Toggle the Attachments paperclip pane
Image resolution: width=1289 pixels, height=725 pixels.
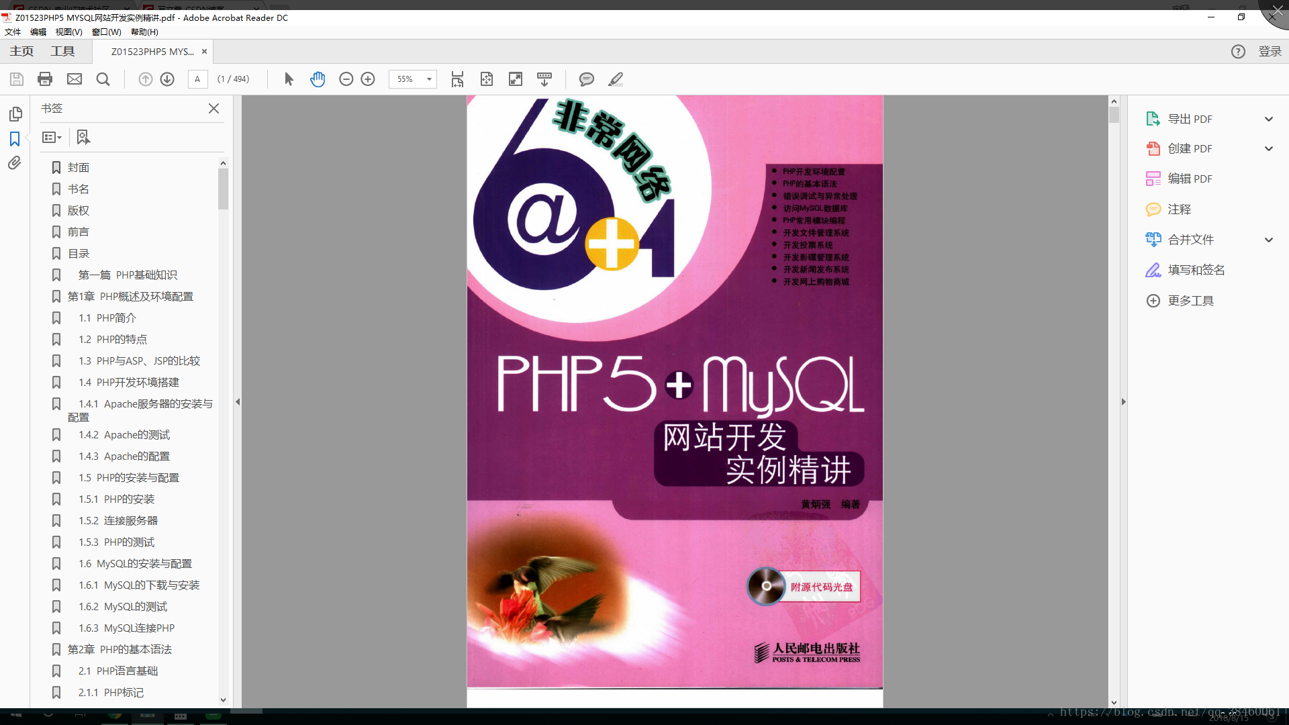(x=15, y=163)
